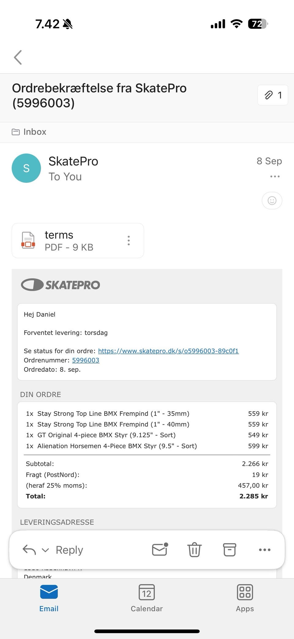Tap the SkatePro sender avatar
Image resolution: width=294 pixels, height=639 pixels.
[x=26, y=168]
